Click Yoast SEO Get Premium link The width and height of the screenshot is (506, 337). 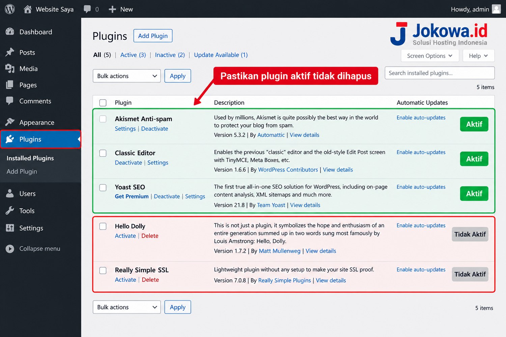click(x=132, y=196)
